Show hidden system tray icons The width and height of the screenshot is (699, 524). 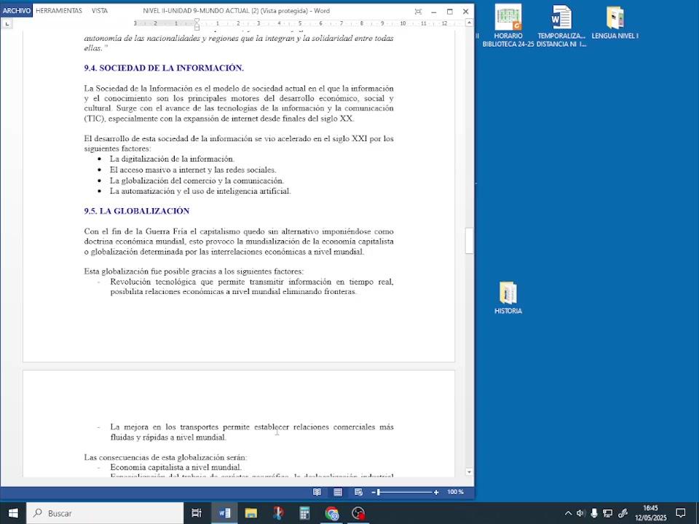pos(568,513)
